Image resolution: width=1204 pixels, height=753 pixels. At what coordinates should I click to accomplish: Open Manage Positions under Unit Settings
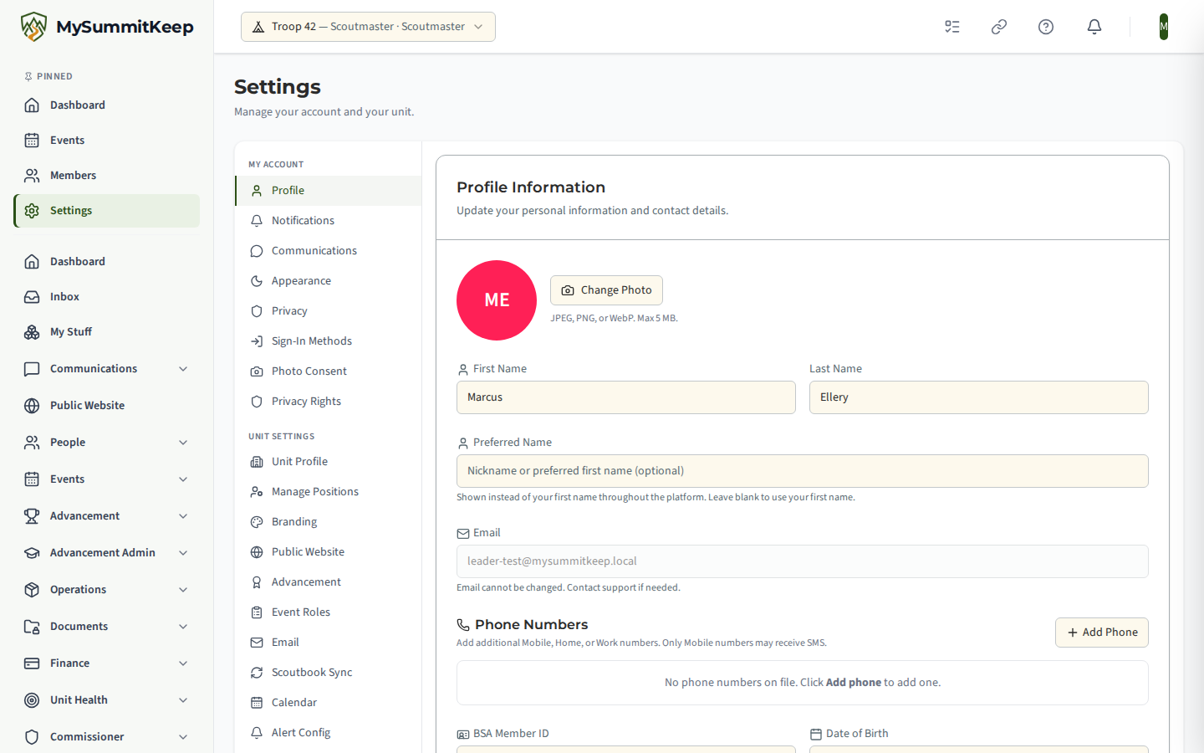(328, 492)
